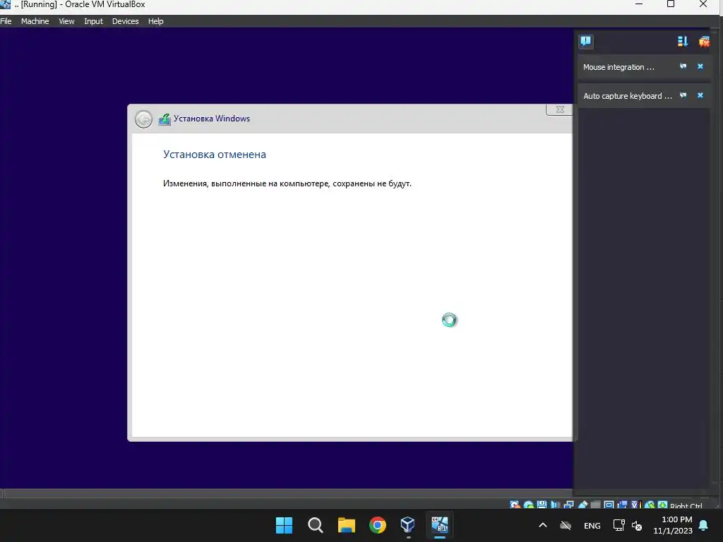
Task: Click the virtualization V status icon
Action: 636,504
